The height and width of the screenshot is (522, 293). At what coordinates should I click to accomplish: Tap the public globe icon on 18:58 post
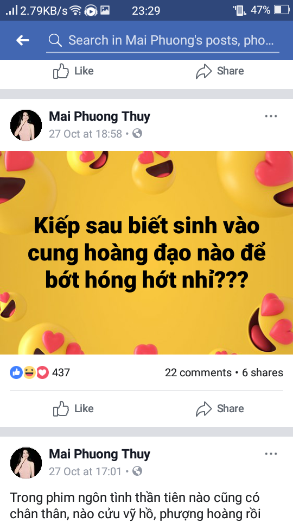click(x=137, y=134)
